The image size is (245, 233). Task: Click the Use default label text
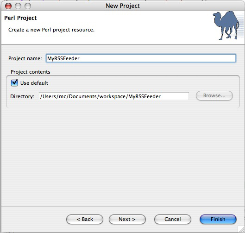[34, 83]
